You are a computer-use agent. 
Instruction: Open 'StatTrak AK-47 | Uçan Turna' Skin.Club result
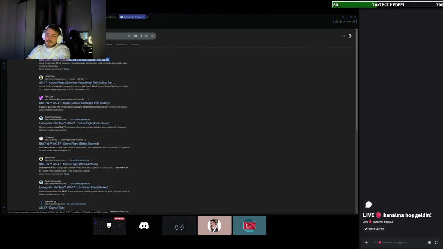74,103
